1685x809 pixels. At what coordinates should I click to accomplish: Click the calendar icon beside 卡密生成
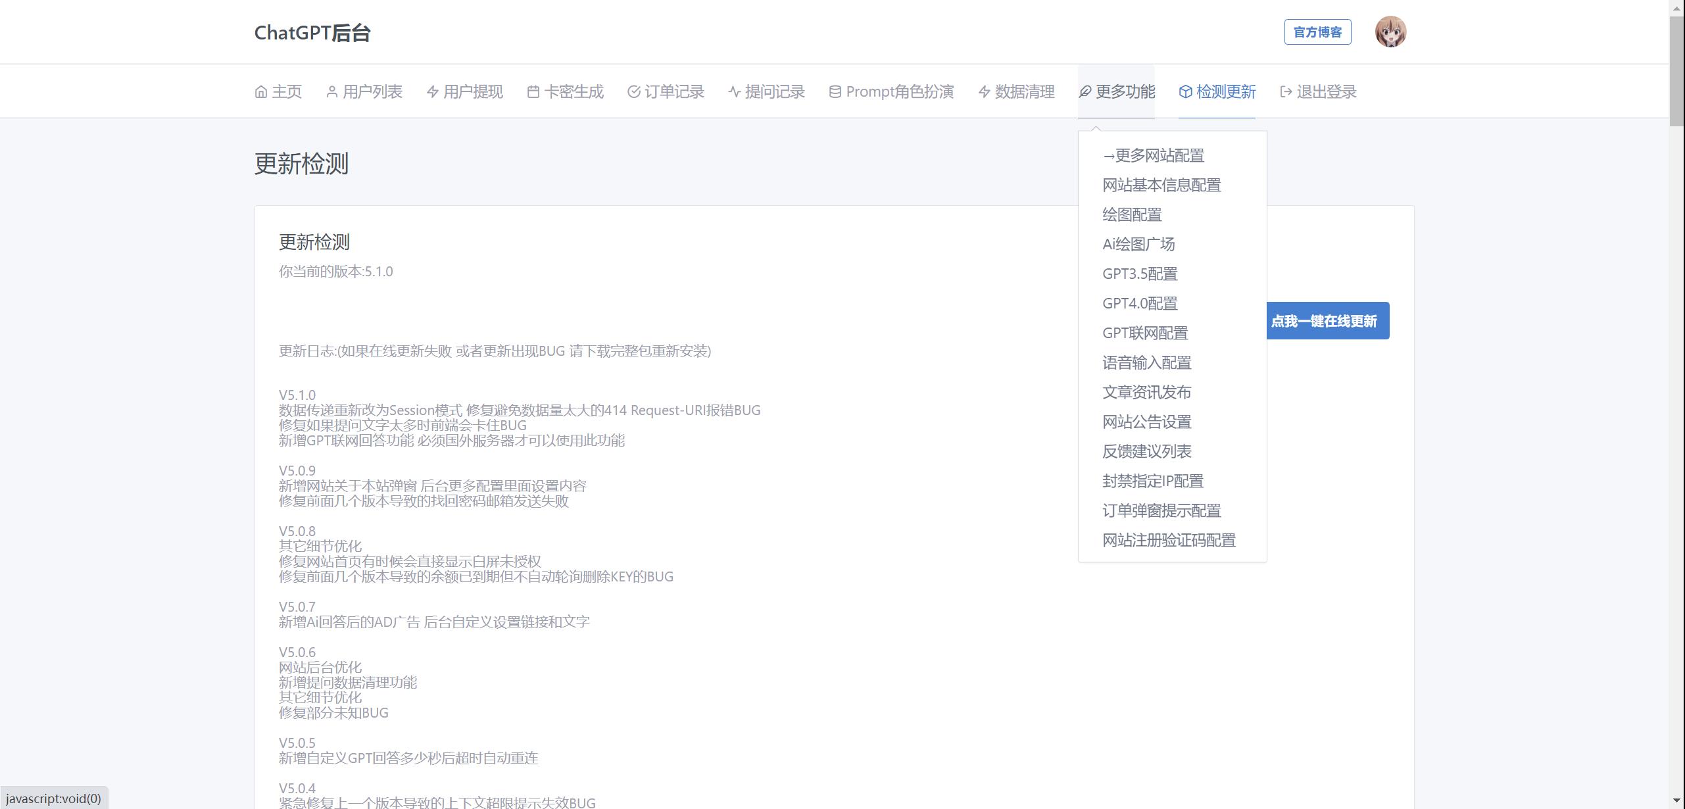coord(533,92)
